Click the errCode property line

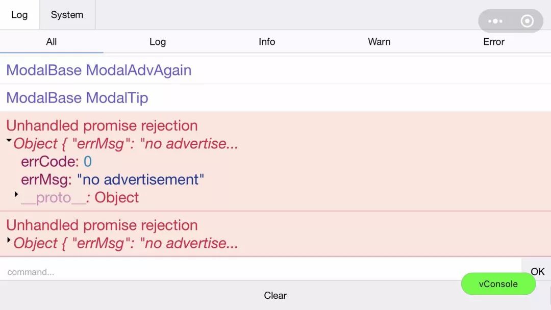click(56, 162)
